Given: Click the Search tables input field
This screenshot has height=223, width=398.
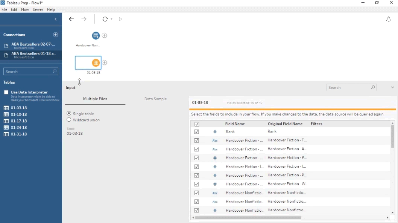Looking at the screenshot, I should click(28, 72).
